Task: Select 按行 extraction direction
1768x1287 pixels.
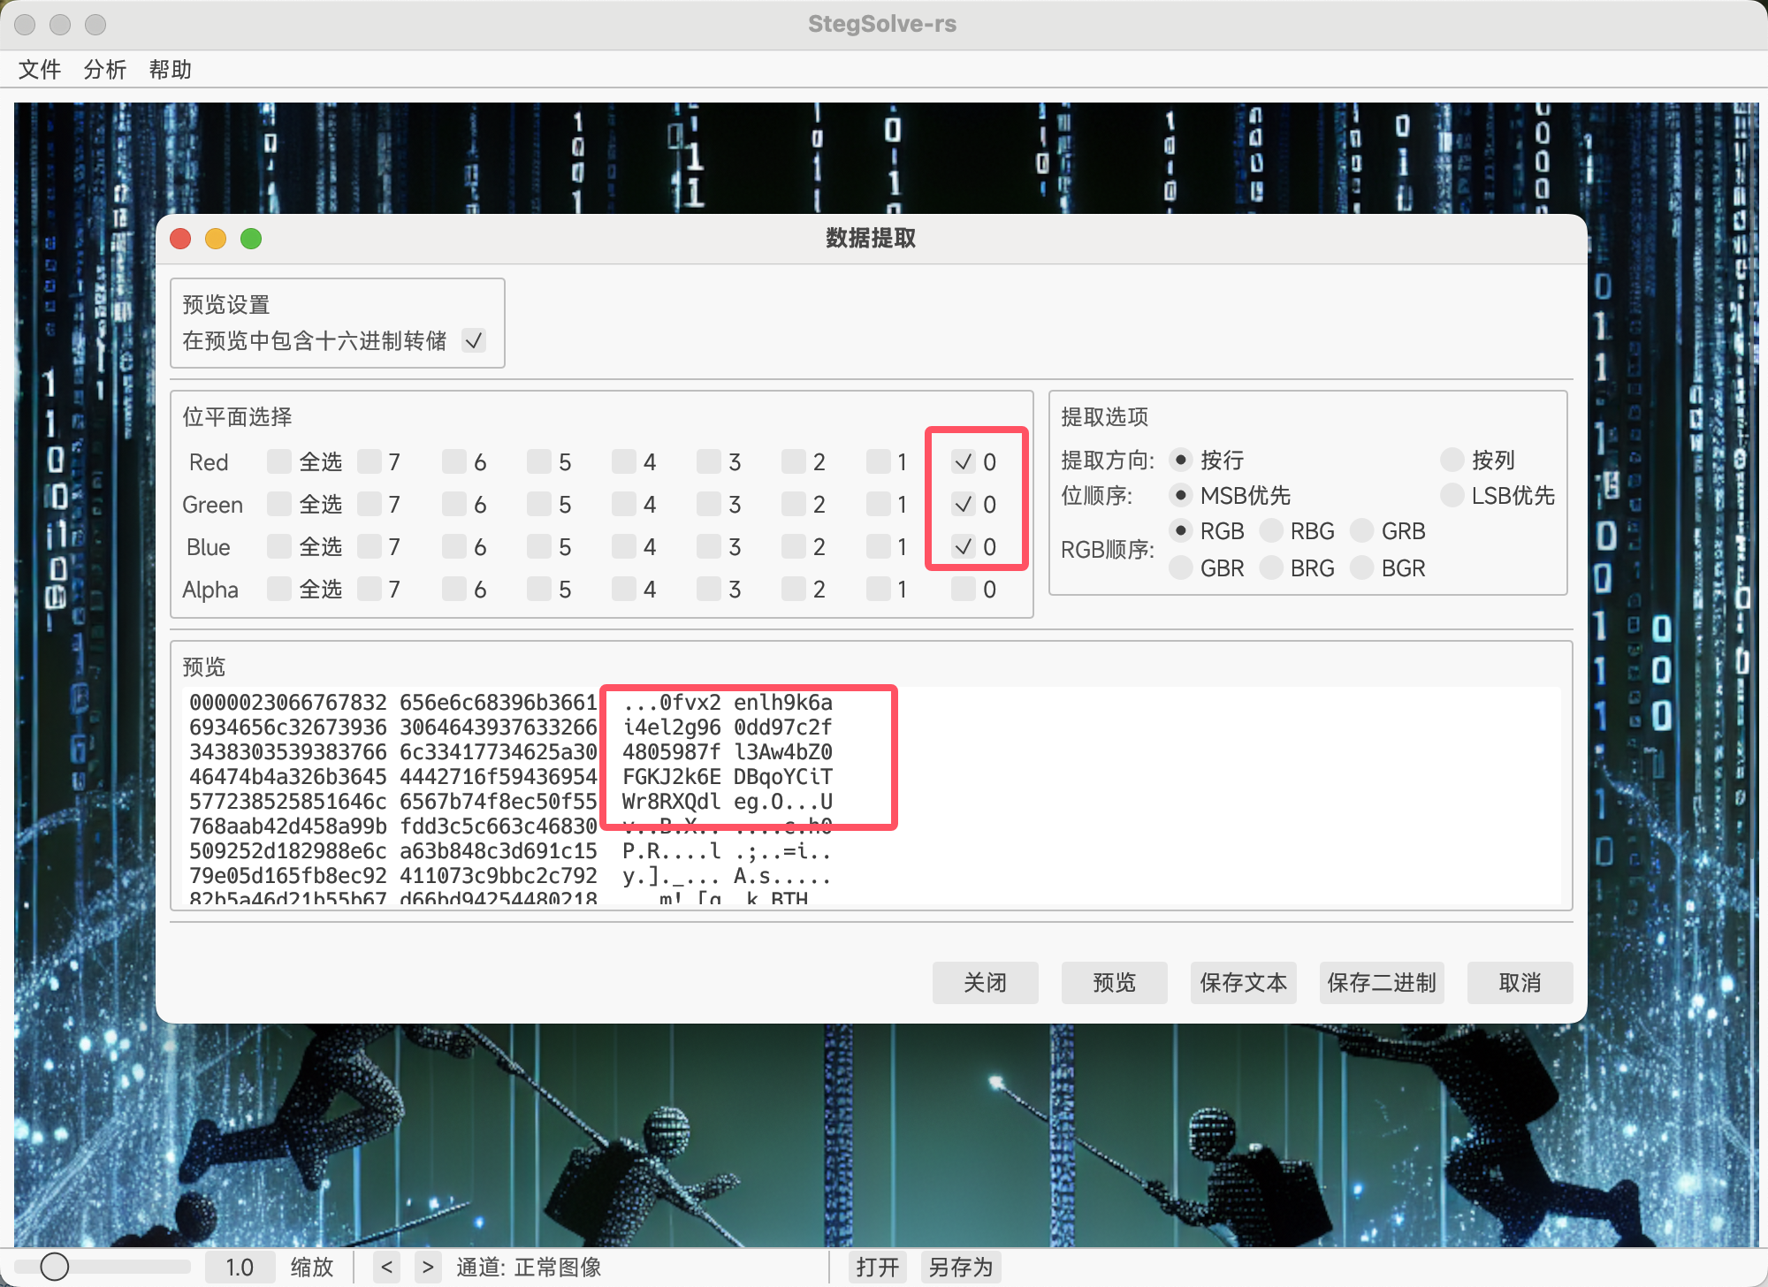Action: coord(1181,460)
